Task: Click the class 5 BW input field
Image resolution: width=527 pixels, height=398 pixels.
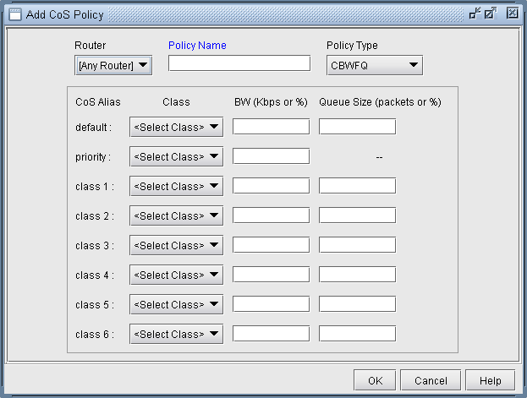Action: pyautogui.click(x=271, y=304)
